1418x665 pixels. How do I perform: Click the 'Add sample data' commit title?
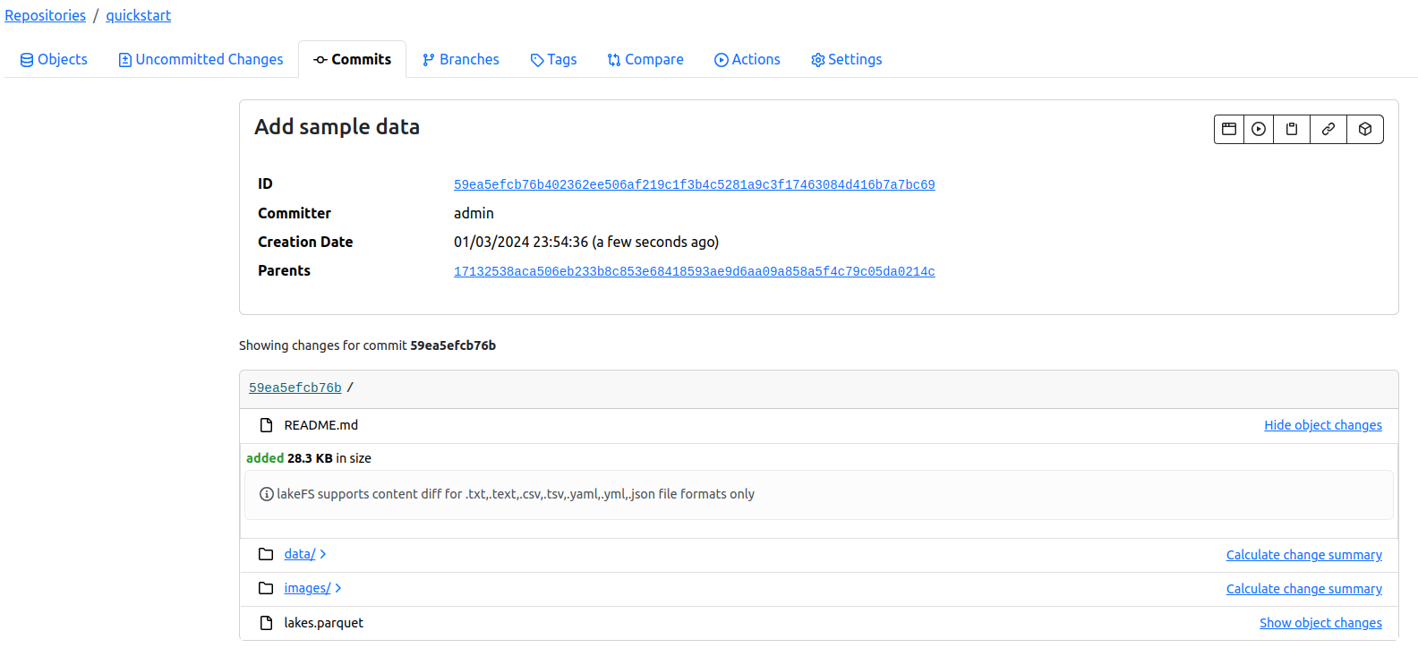(337, 127)
